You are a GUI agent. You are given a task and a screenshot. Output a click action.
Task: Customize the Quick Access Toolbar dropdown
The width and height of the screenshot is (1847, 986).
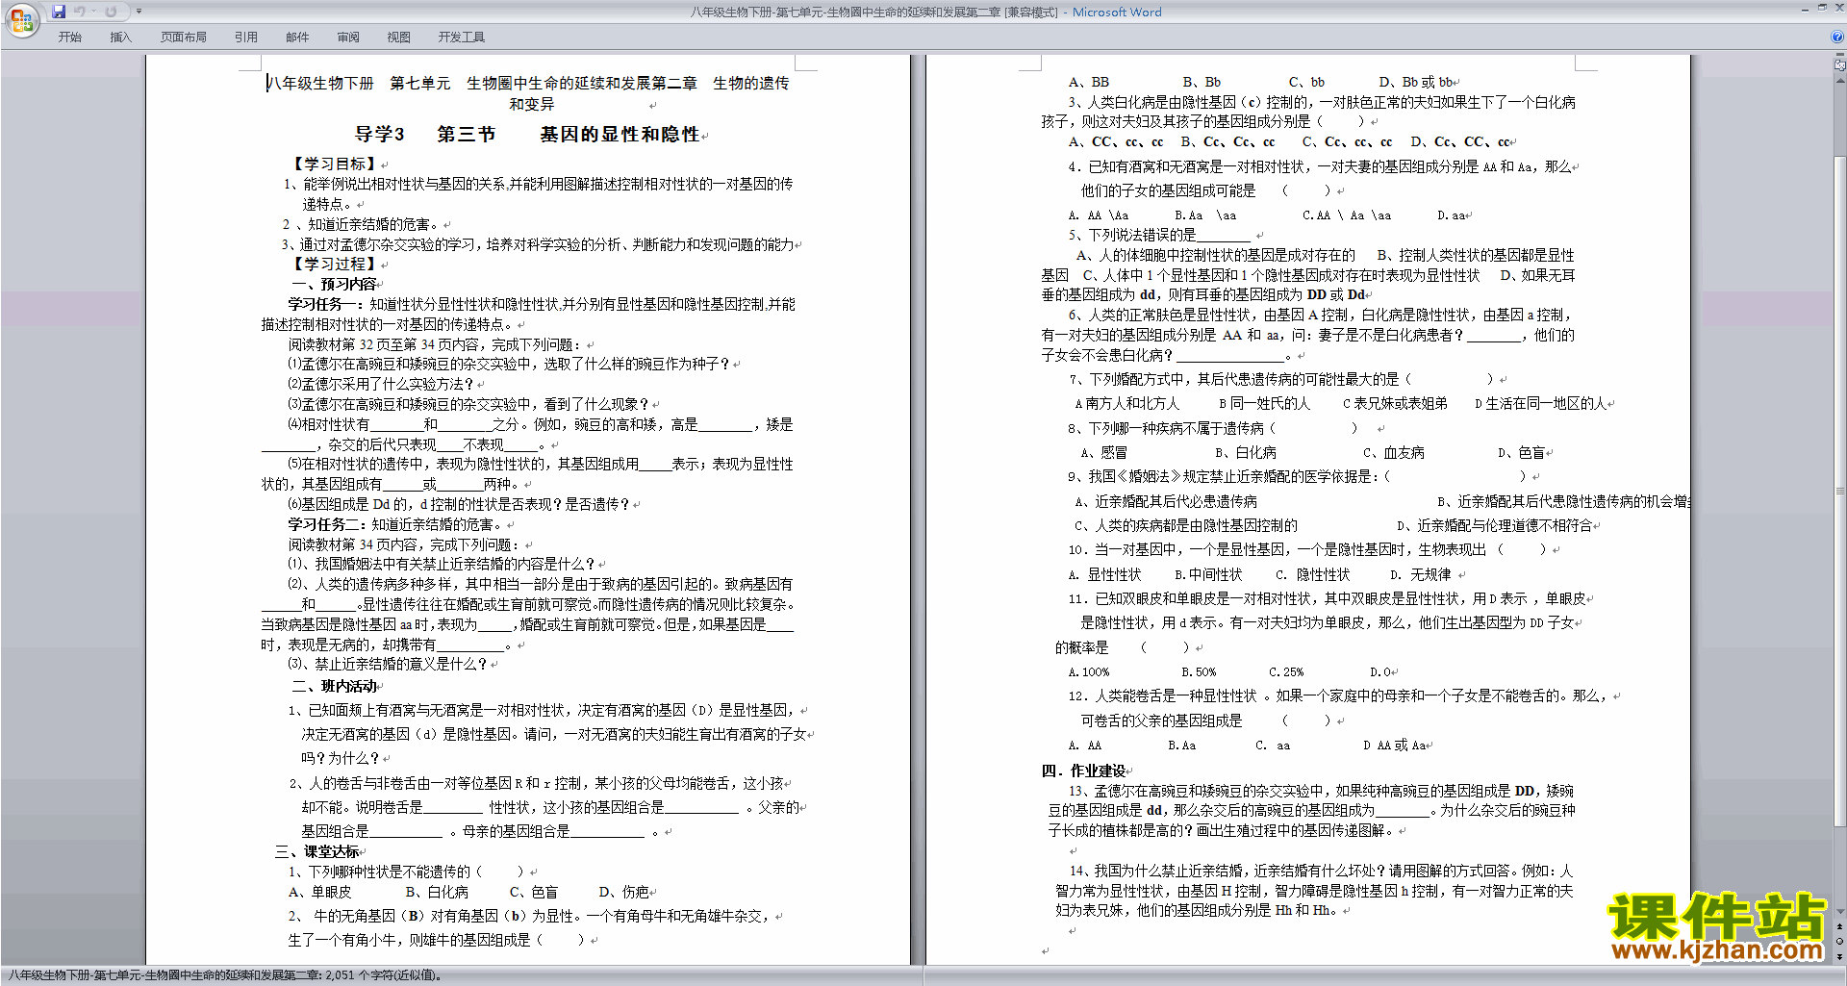(x=139, y=12)
